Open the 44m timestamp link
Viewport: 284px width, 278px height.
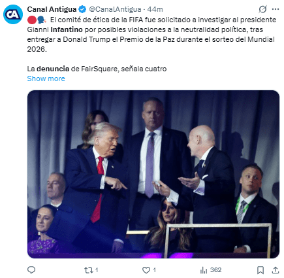155,9
